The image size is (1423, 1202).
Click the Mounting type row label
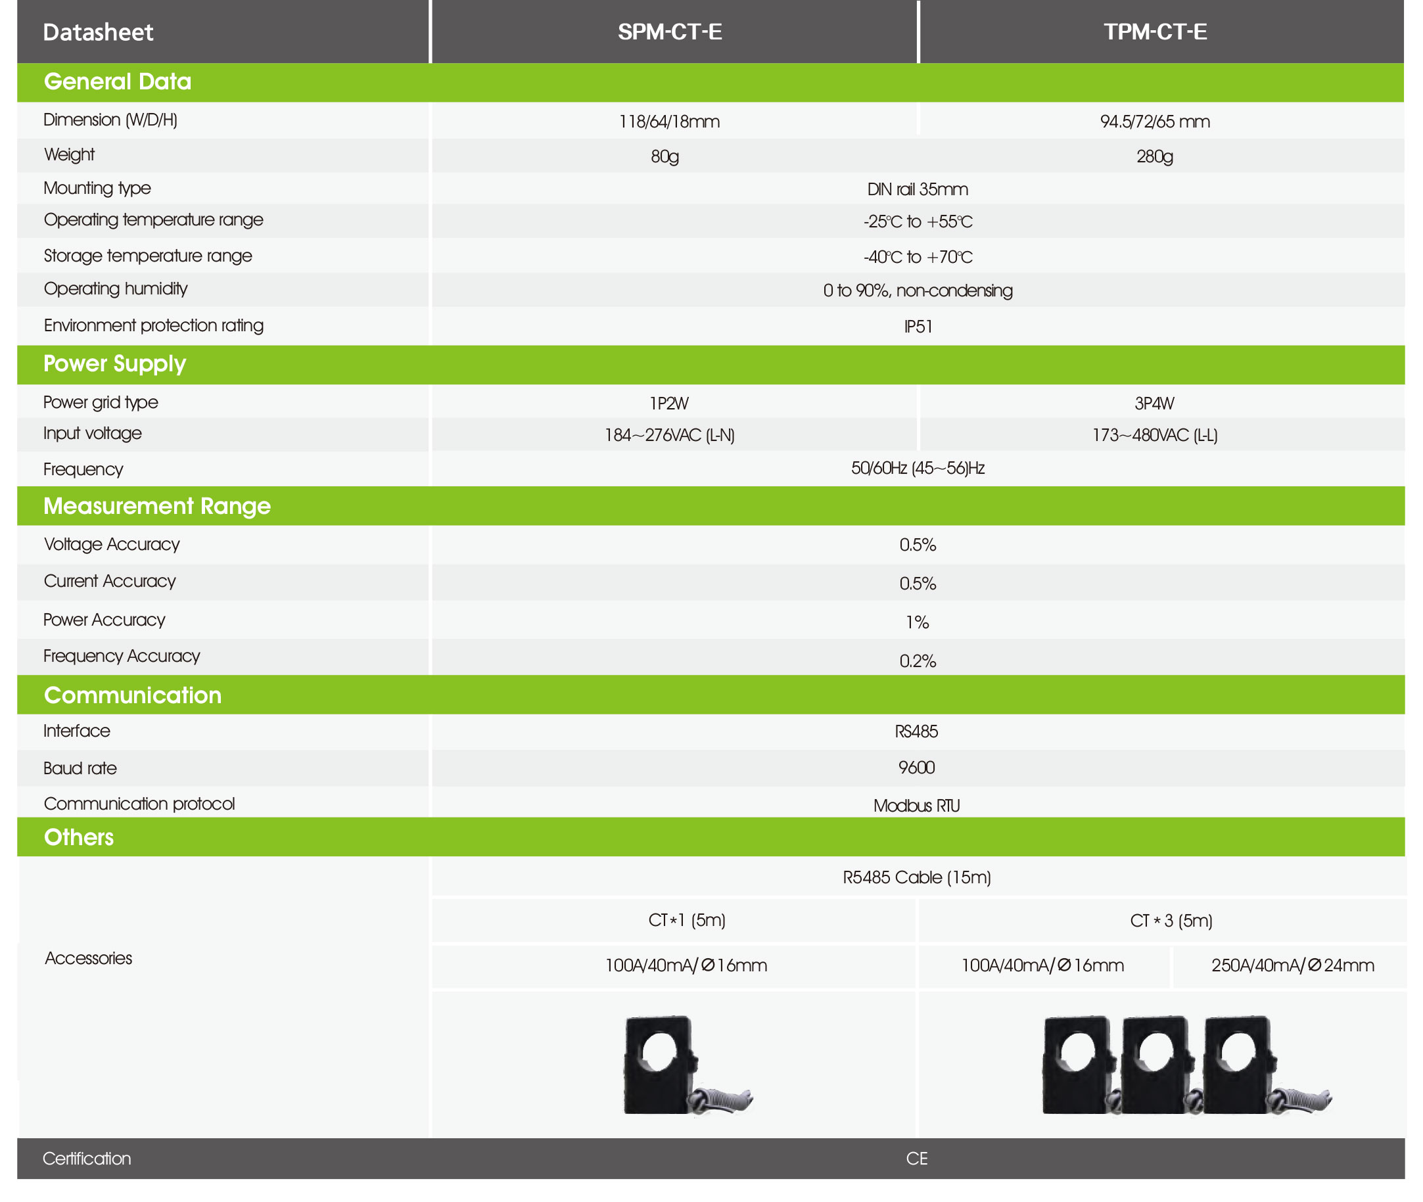pyautogui.click(x=97, y=188)
